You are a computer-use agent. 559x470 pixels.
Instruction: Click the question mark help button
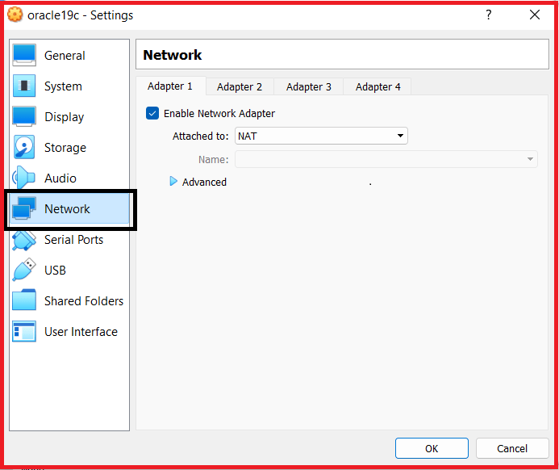point(488,15)
